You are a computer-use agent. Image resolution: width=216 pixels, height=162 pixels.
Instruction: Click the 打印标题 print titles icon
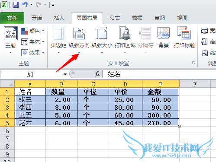[184, 33]
